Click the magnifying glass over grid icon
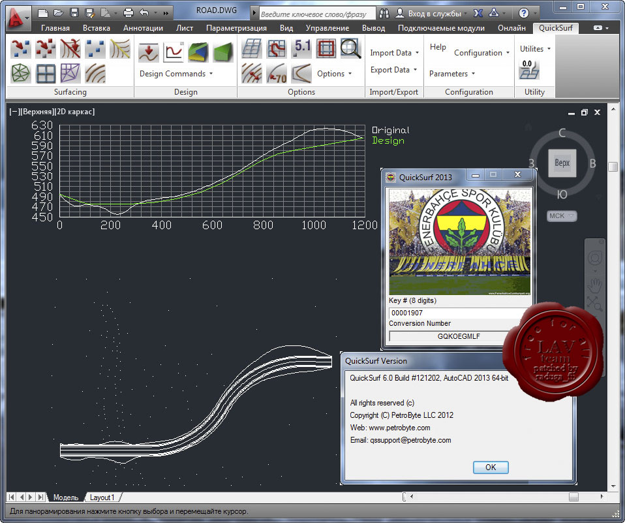 (351, 48)
